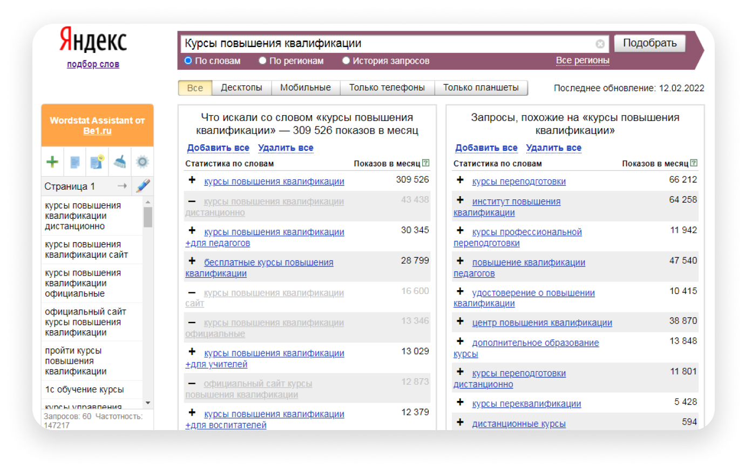Select 'официальный сайт курсы повышения квалификации' in Assistant list
The height and width of the screenshot is (469, 745).
[92, 322]
